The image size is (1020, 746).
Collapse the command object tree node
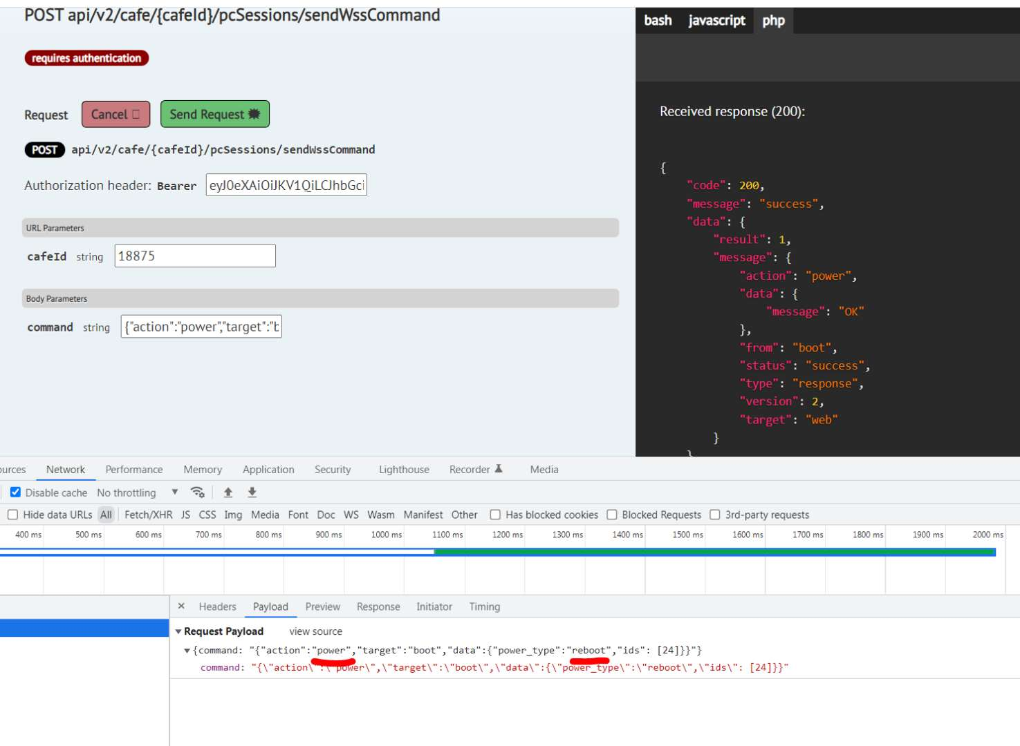point(187,651)
